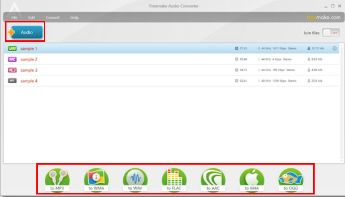Click the 15.73 Mb size value
Screen dimensions: 345x197
[318, 48]
